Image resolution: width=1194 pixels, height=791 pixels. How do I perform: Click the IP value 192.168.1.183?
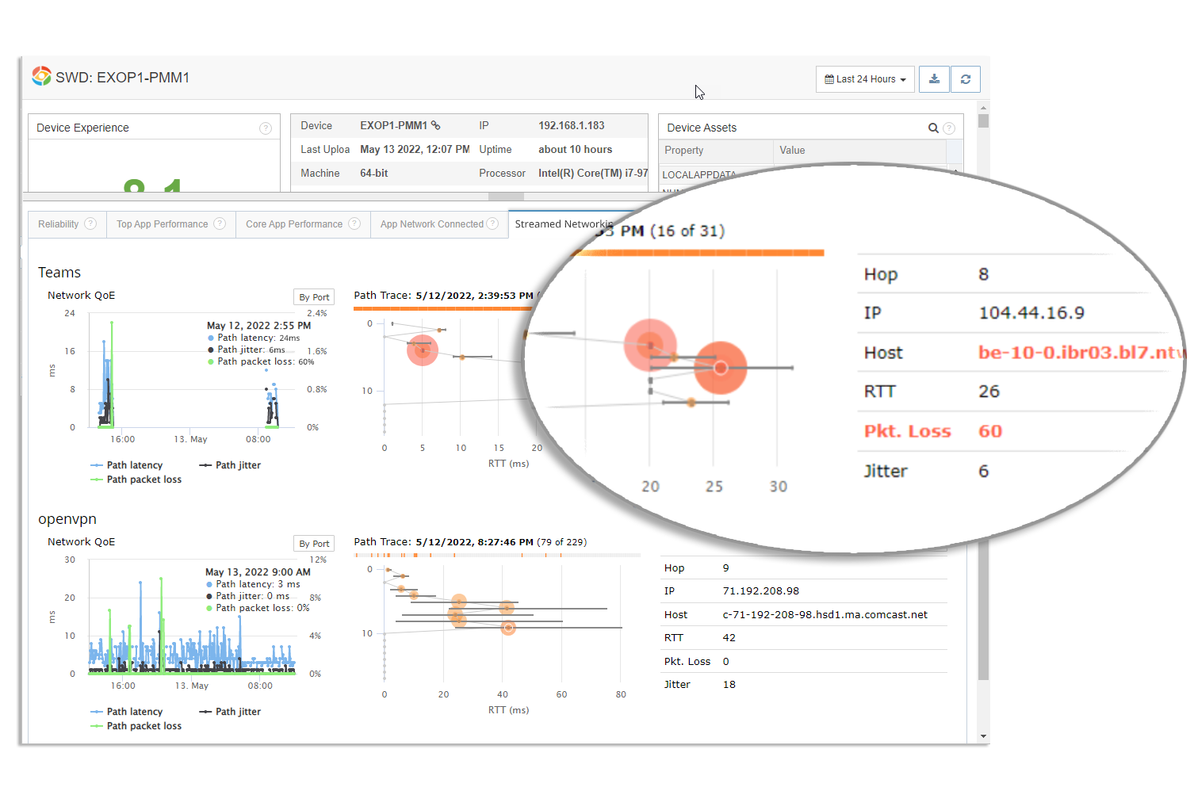tap(572, 125)
